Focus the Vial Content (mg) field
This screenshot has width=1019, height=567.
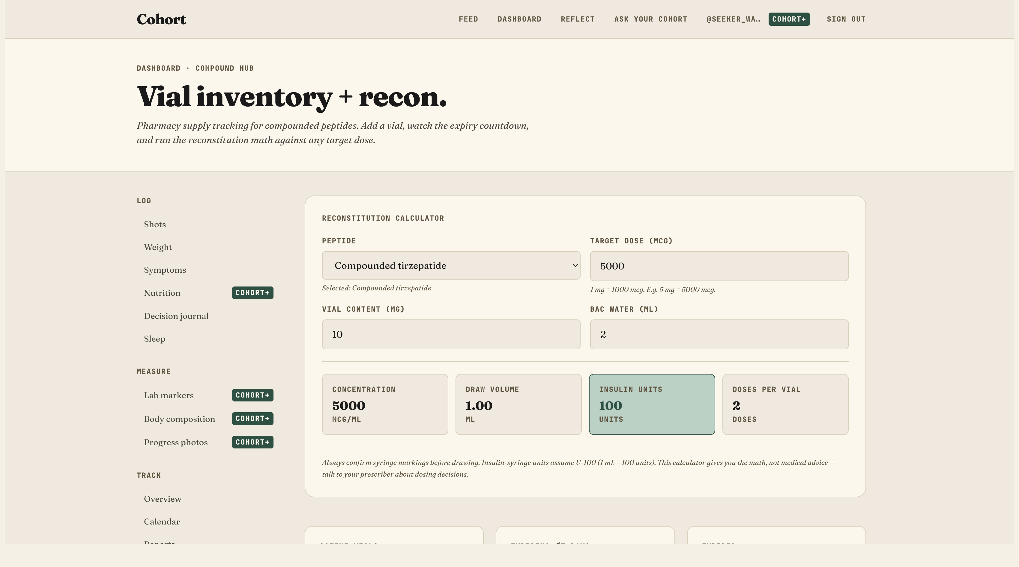tap(451, 334)
